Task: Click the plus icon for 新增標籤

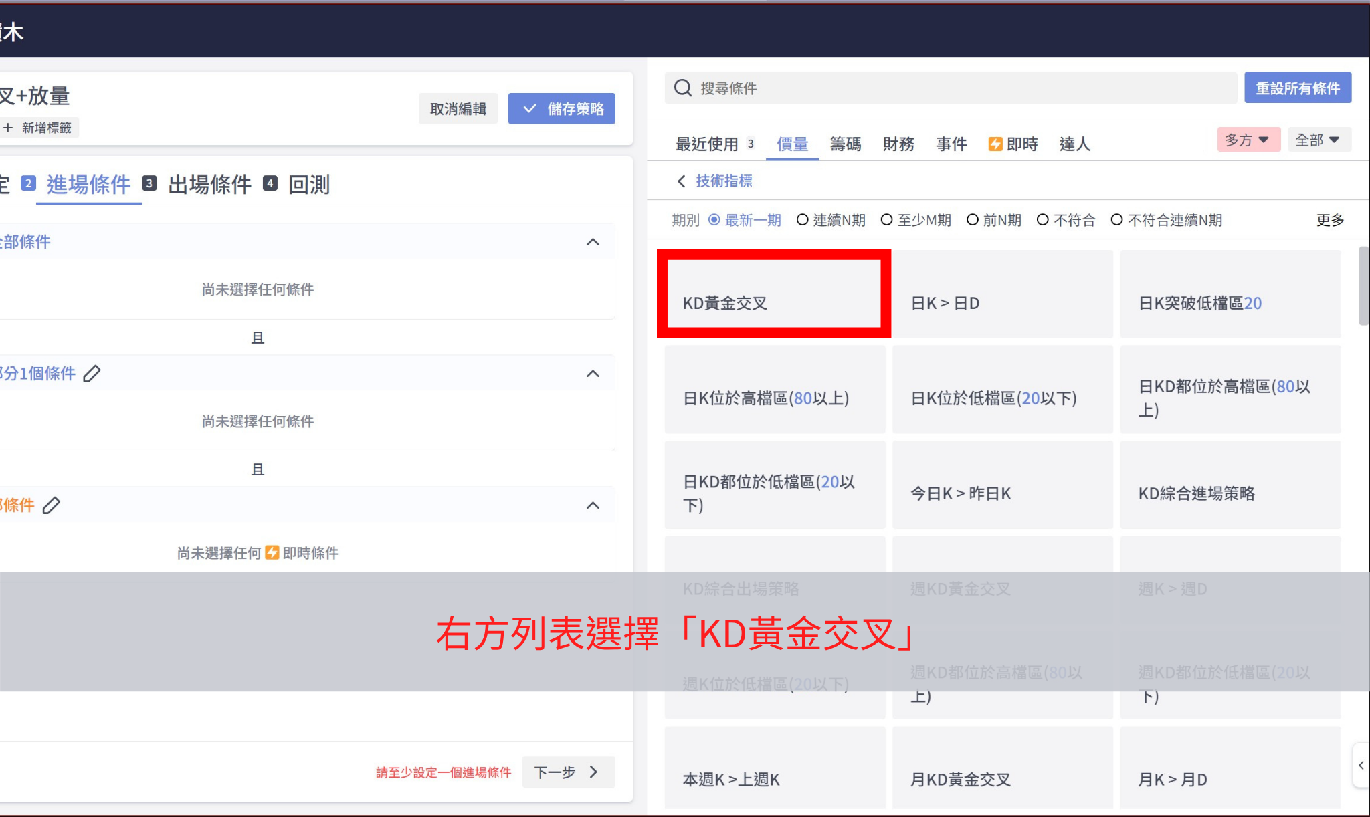Action: [x=8, y=128]
